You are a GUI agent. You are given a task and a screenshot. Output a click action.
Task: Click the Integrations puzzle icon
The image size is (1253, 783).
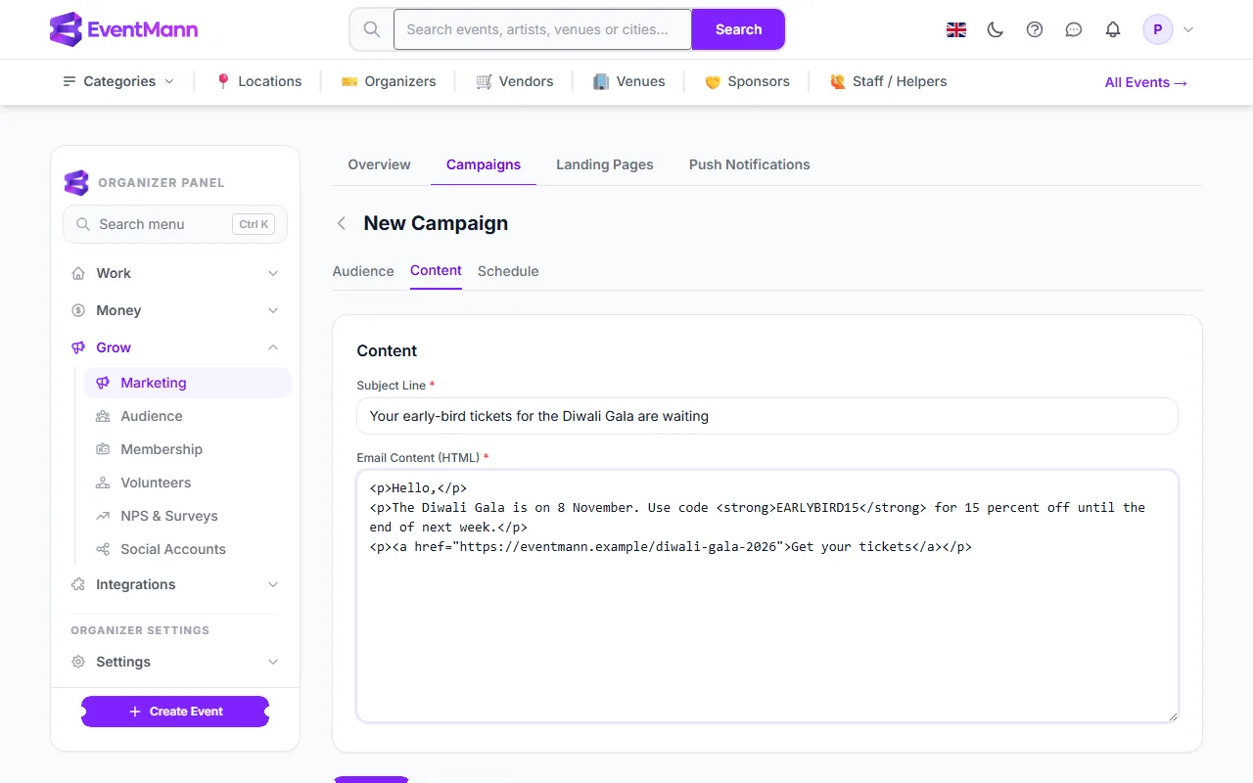click(78, 584)
